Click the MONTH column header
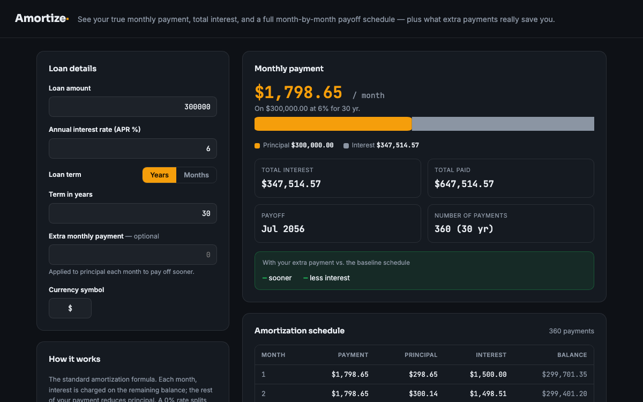The height and width of the screenshot is (402, 643). 273,355
